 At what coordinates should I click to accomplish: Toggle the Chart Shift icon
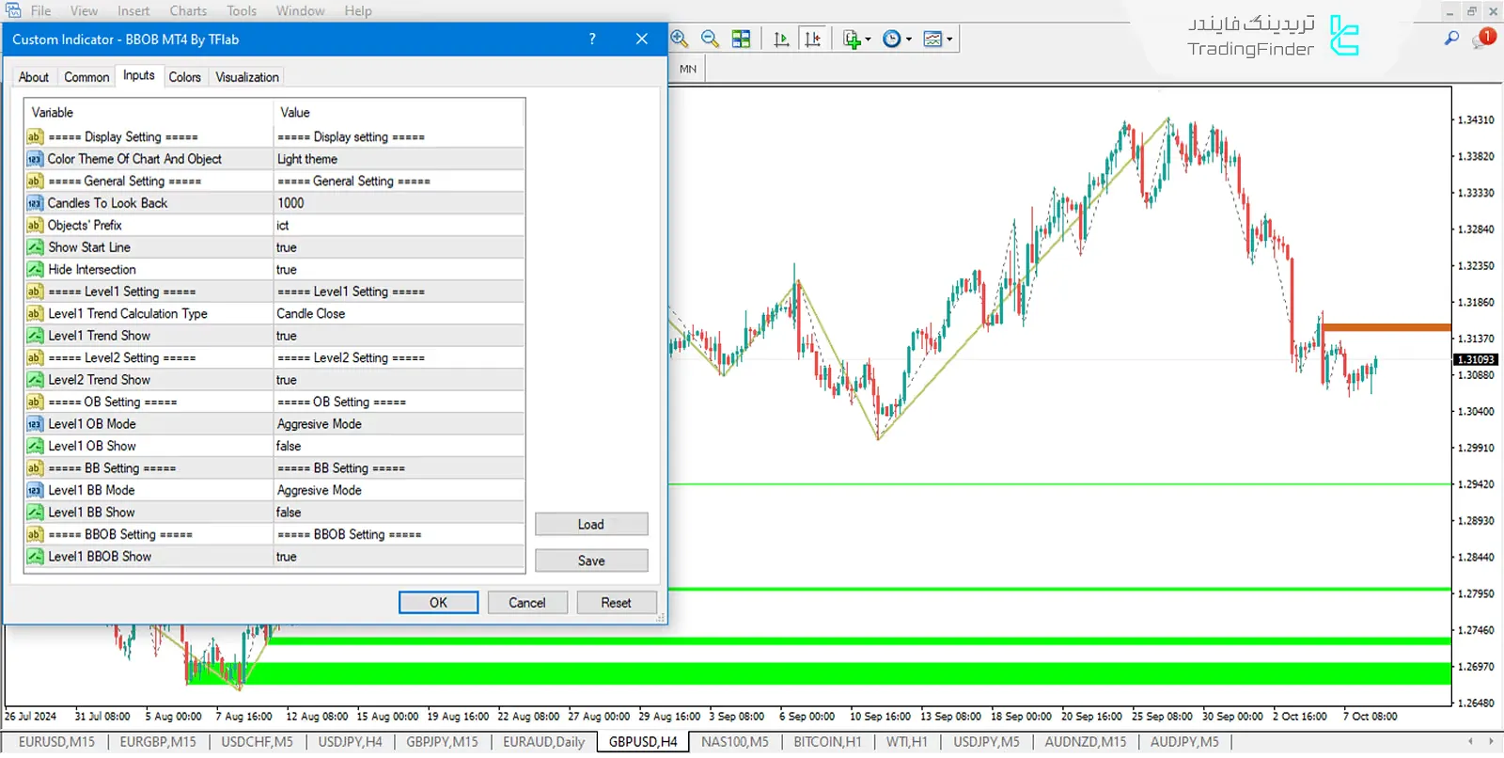[812, 39]
